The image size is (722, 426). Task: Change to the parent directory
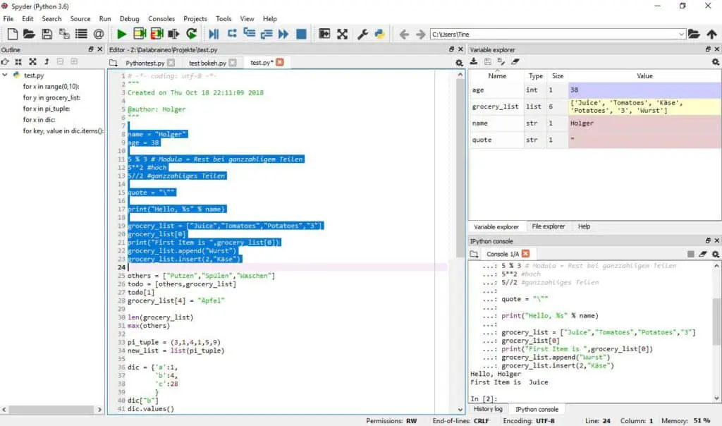coord(711,34)
